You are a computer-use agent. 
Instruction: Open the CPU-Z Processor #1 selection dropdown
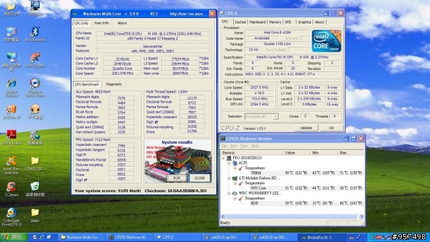(275, 116)
